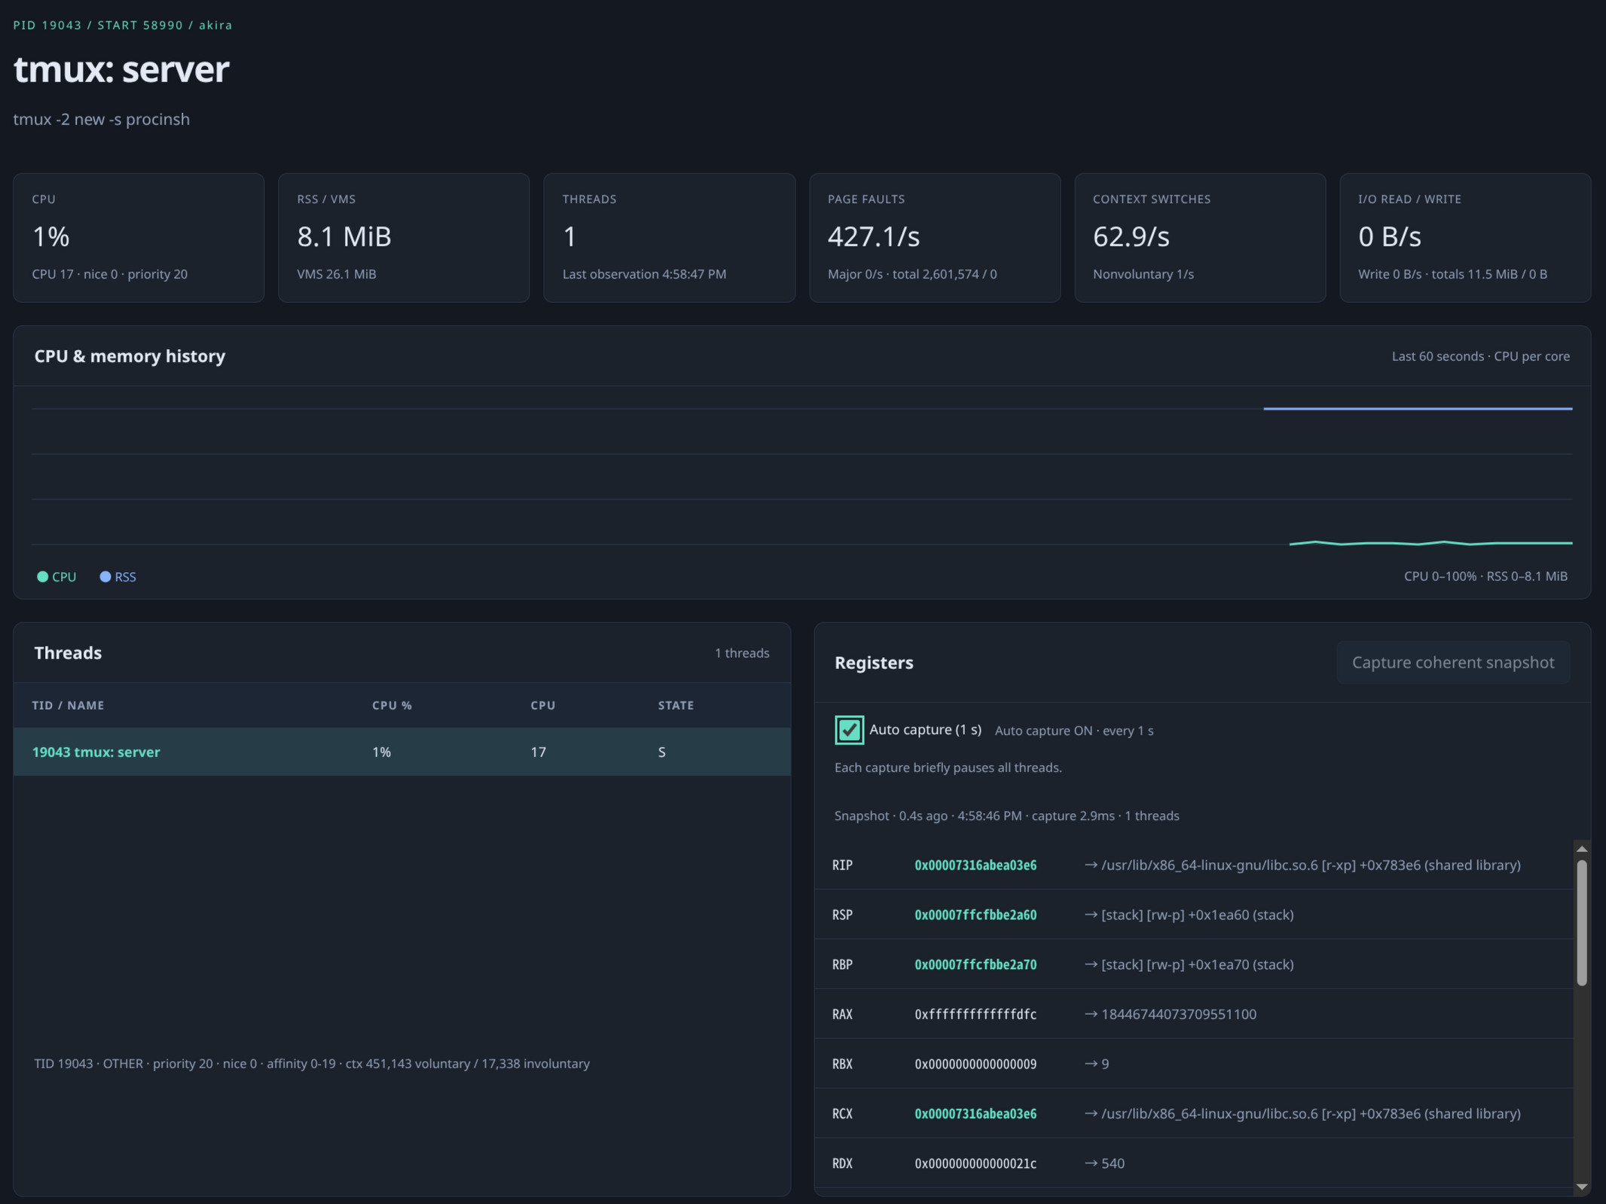Click the CPU 0–100% · RSS 0–8.1 MiB scale label
Image resolution: width=1606 pixels, height=1204 pixels.
pos(1485,576)
